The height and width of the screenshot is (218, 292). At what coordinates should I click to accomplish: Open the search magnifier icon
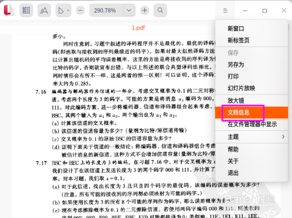[160, 10]
